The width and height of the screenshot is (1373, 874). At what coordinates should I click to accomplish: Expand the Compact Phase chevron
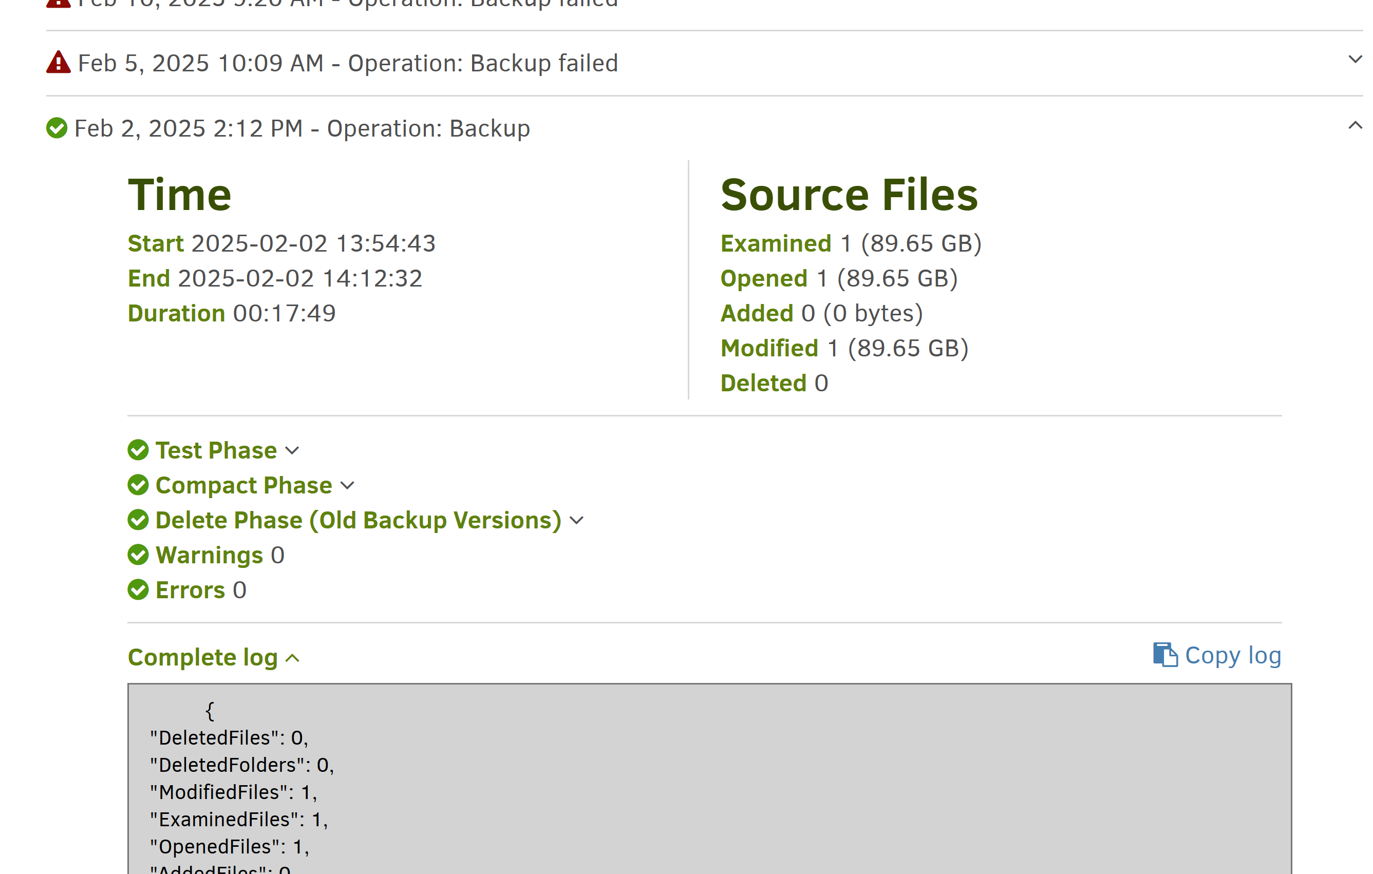coord(348,485)
